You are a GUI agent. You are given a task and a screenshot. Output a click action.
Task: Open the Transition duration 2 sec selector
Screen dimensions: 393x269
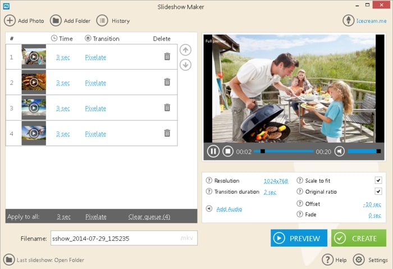pos(270,192)
